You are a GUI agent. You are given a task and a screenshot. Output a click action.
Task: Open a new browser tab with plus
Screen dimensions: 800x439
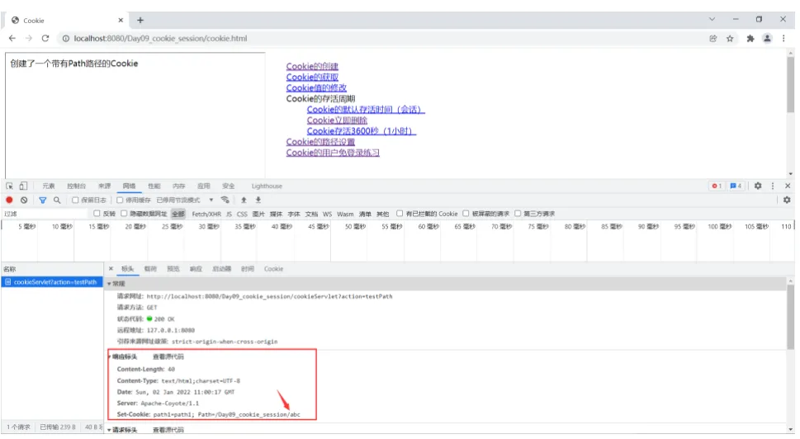tap(140, 21)
